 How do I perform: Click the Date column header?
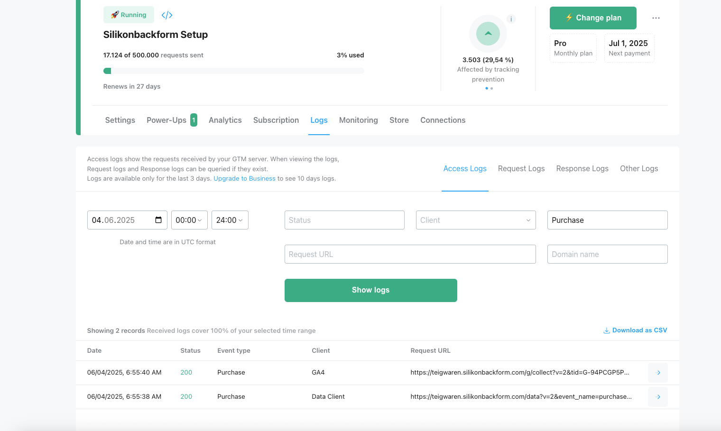[x=94, y=351]
